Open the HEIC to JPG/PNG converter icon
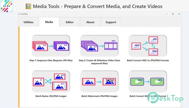The width and height of the screenshot is (189, 108). click(x=148, y=46)
